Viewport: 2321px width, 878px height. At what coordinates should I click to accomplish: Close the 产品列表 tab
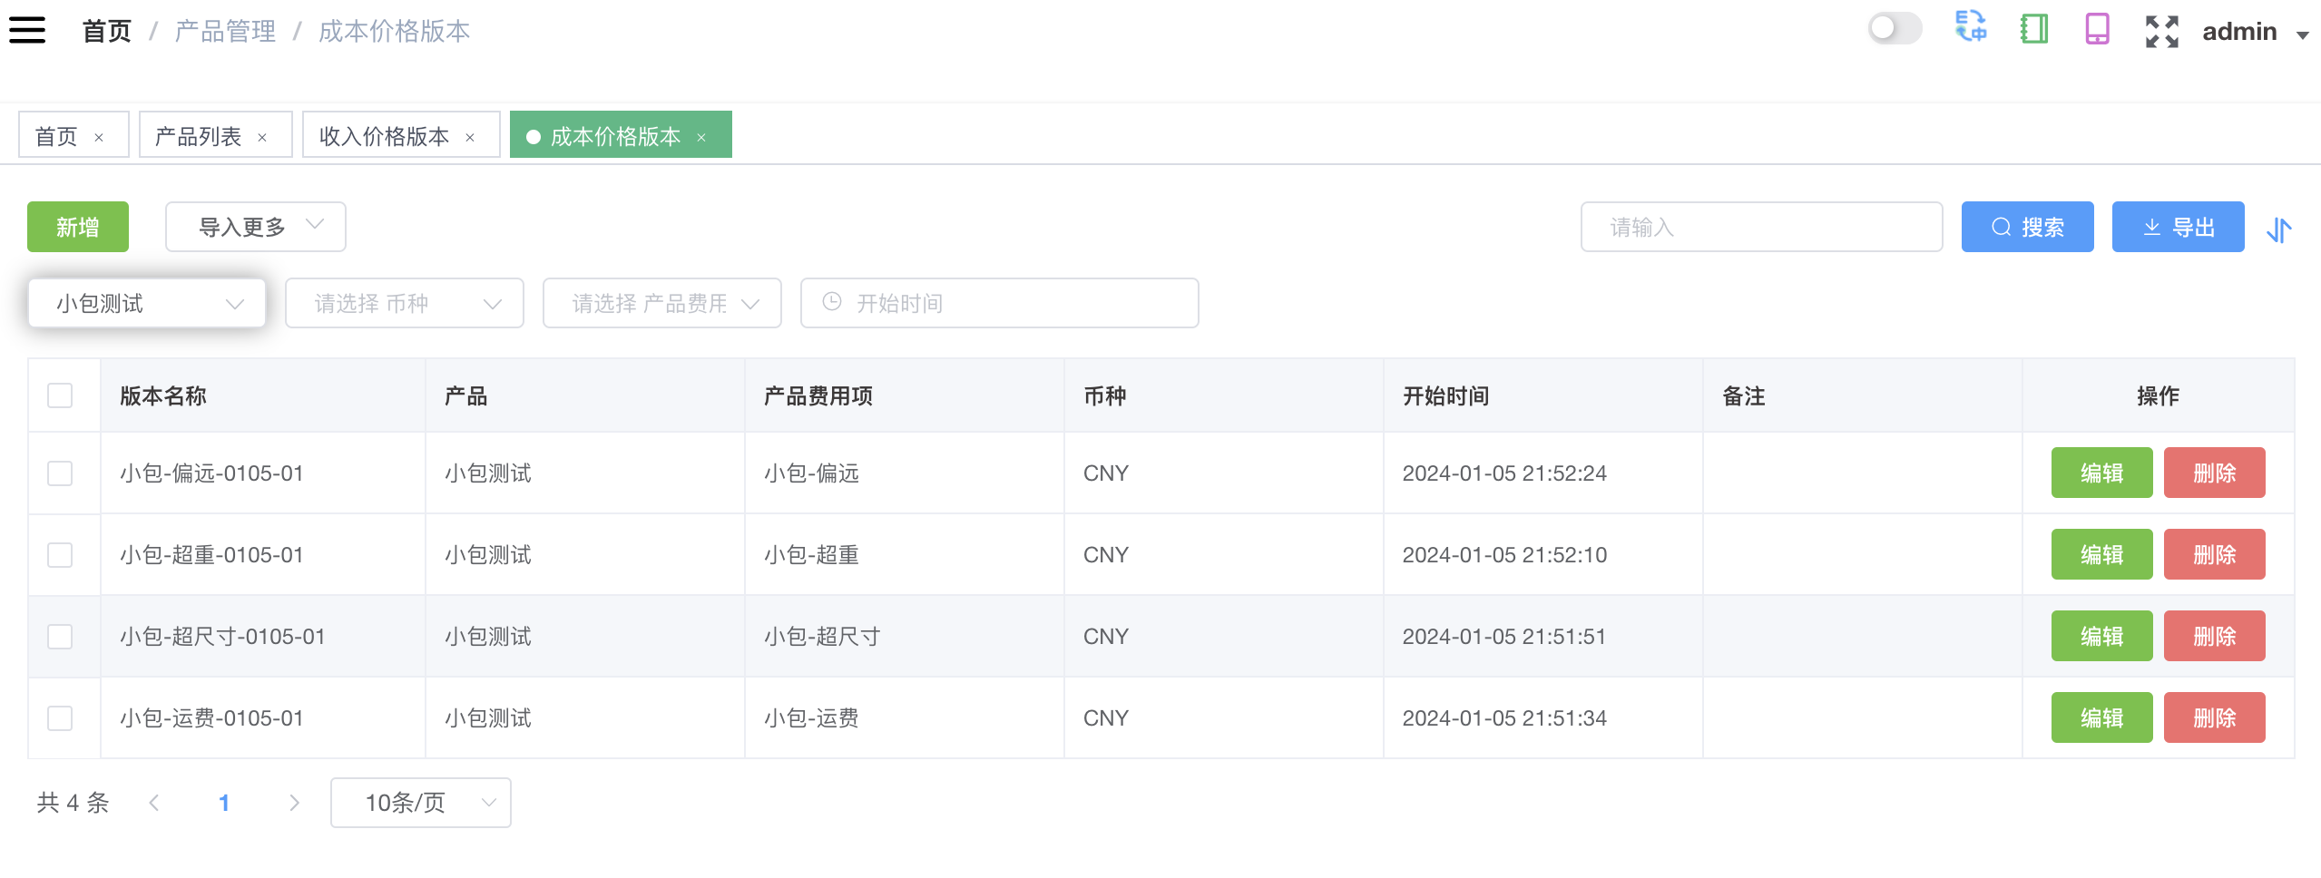tap(262, 137)
